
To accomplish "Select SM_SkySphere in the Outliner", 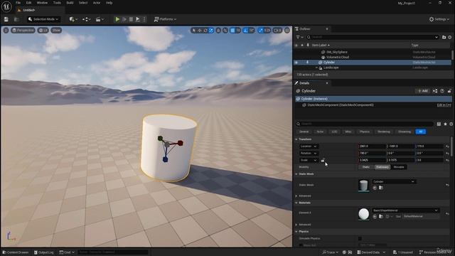I will click(336, 52).
